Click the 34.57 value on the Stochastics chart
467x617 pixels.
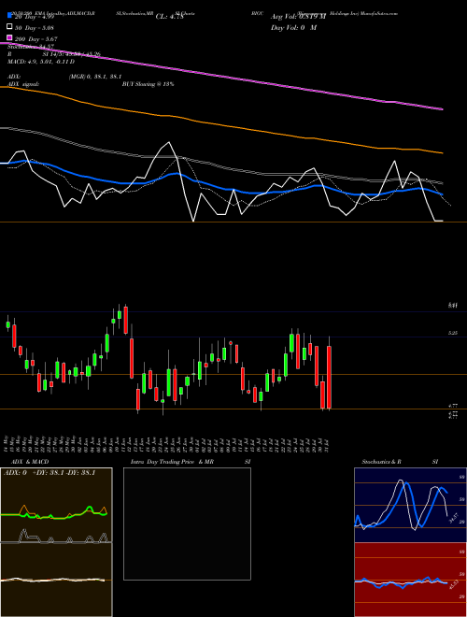(x=453, y=518)
